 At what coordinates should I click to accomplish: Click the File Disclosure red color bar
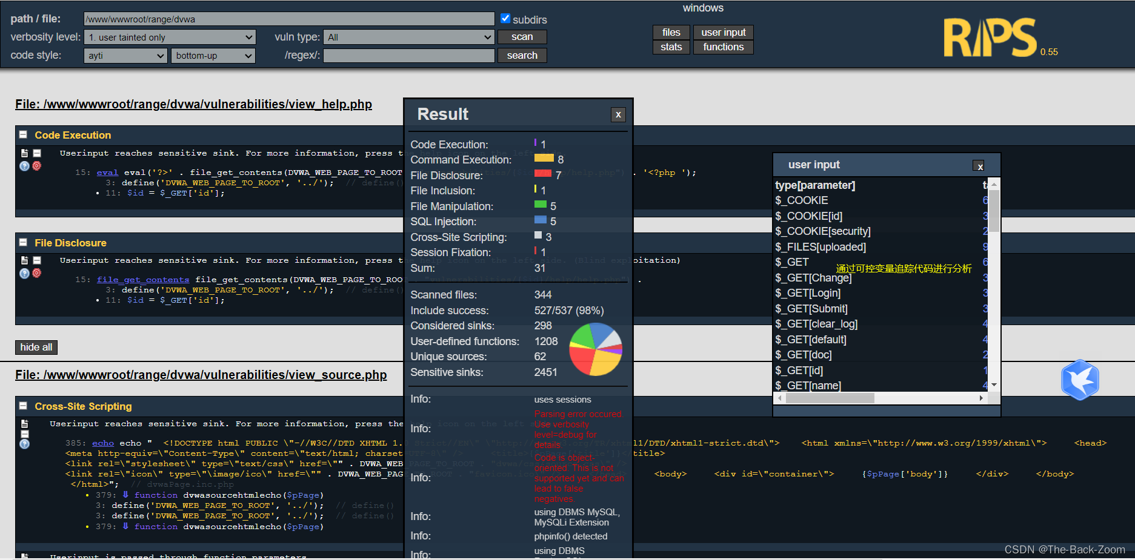click(x=543, y=174)
